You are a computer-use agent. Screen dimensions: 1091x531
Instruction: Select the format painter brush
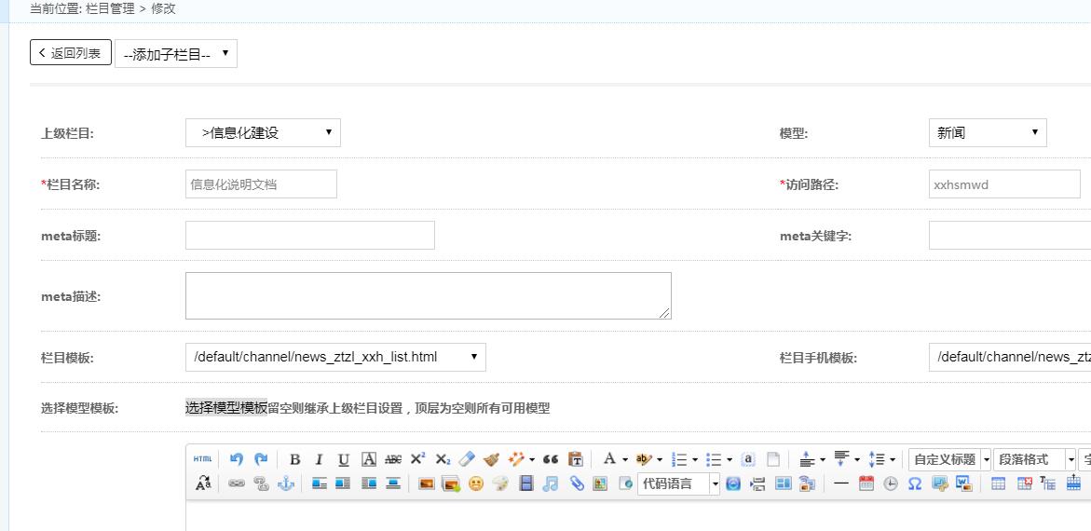click(491, 459)
